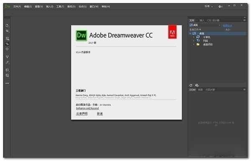Open the sync settings gear icon in title bar
Image resolution: width=251 pixels, height=161 pixels.
(220, 7)
